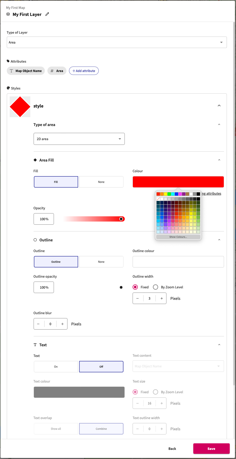Increase text size with the plus button
236x459 pixels.
162,403
